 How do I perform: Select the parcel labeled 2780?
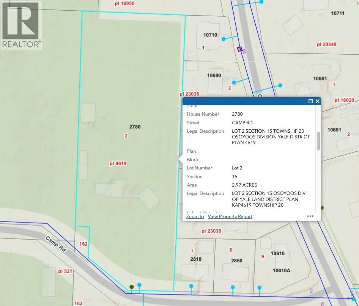pyautogui.click(x=135, y=127)
